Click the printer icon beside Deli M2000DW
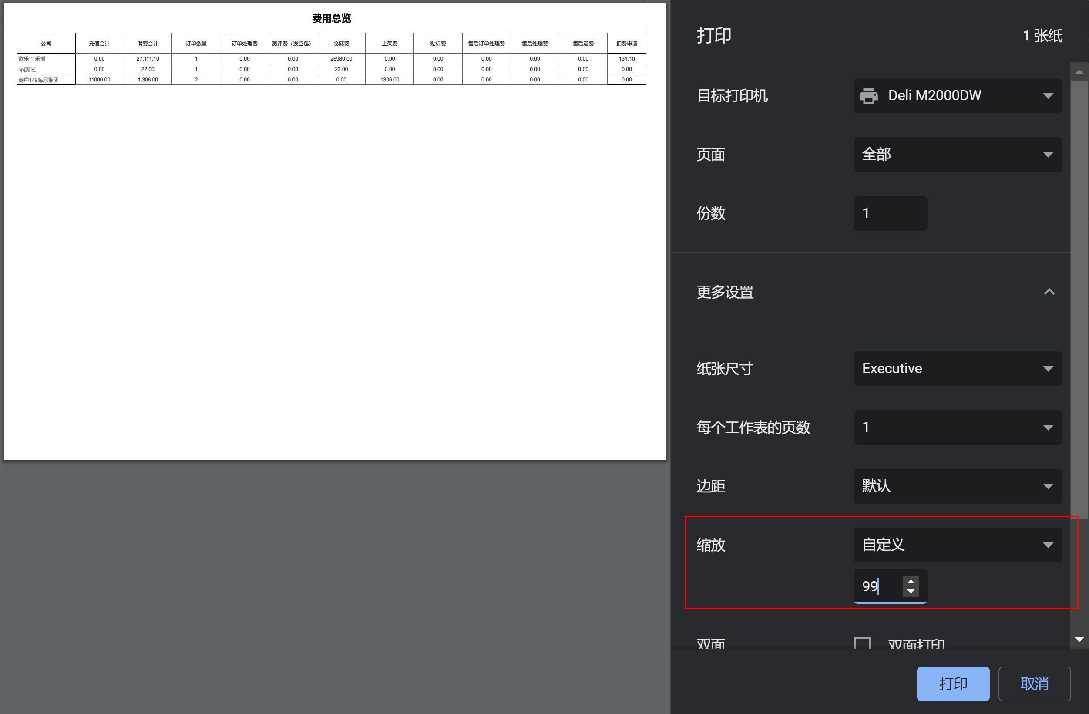The image size is (1089, 714). pos(868,96)
